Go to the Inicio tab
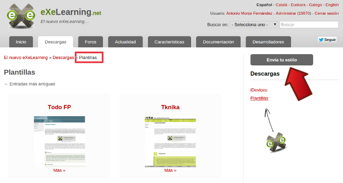 click(x=21, y=42)
